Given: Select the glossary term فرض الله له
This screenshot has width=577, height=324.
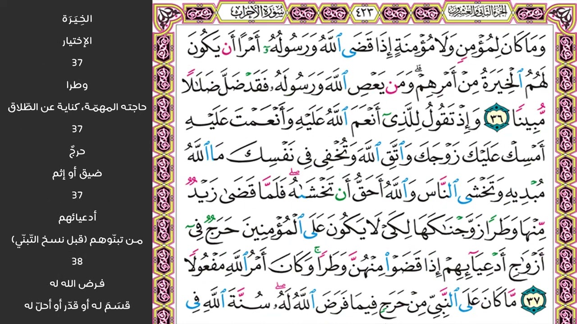Looking at the screenshot, I should pos(77,283).
